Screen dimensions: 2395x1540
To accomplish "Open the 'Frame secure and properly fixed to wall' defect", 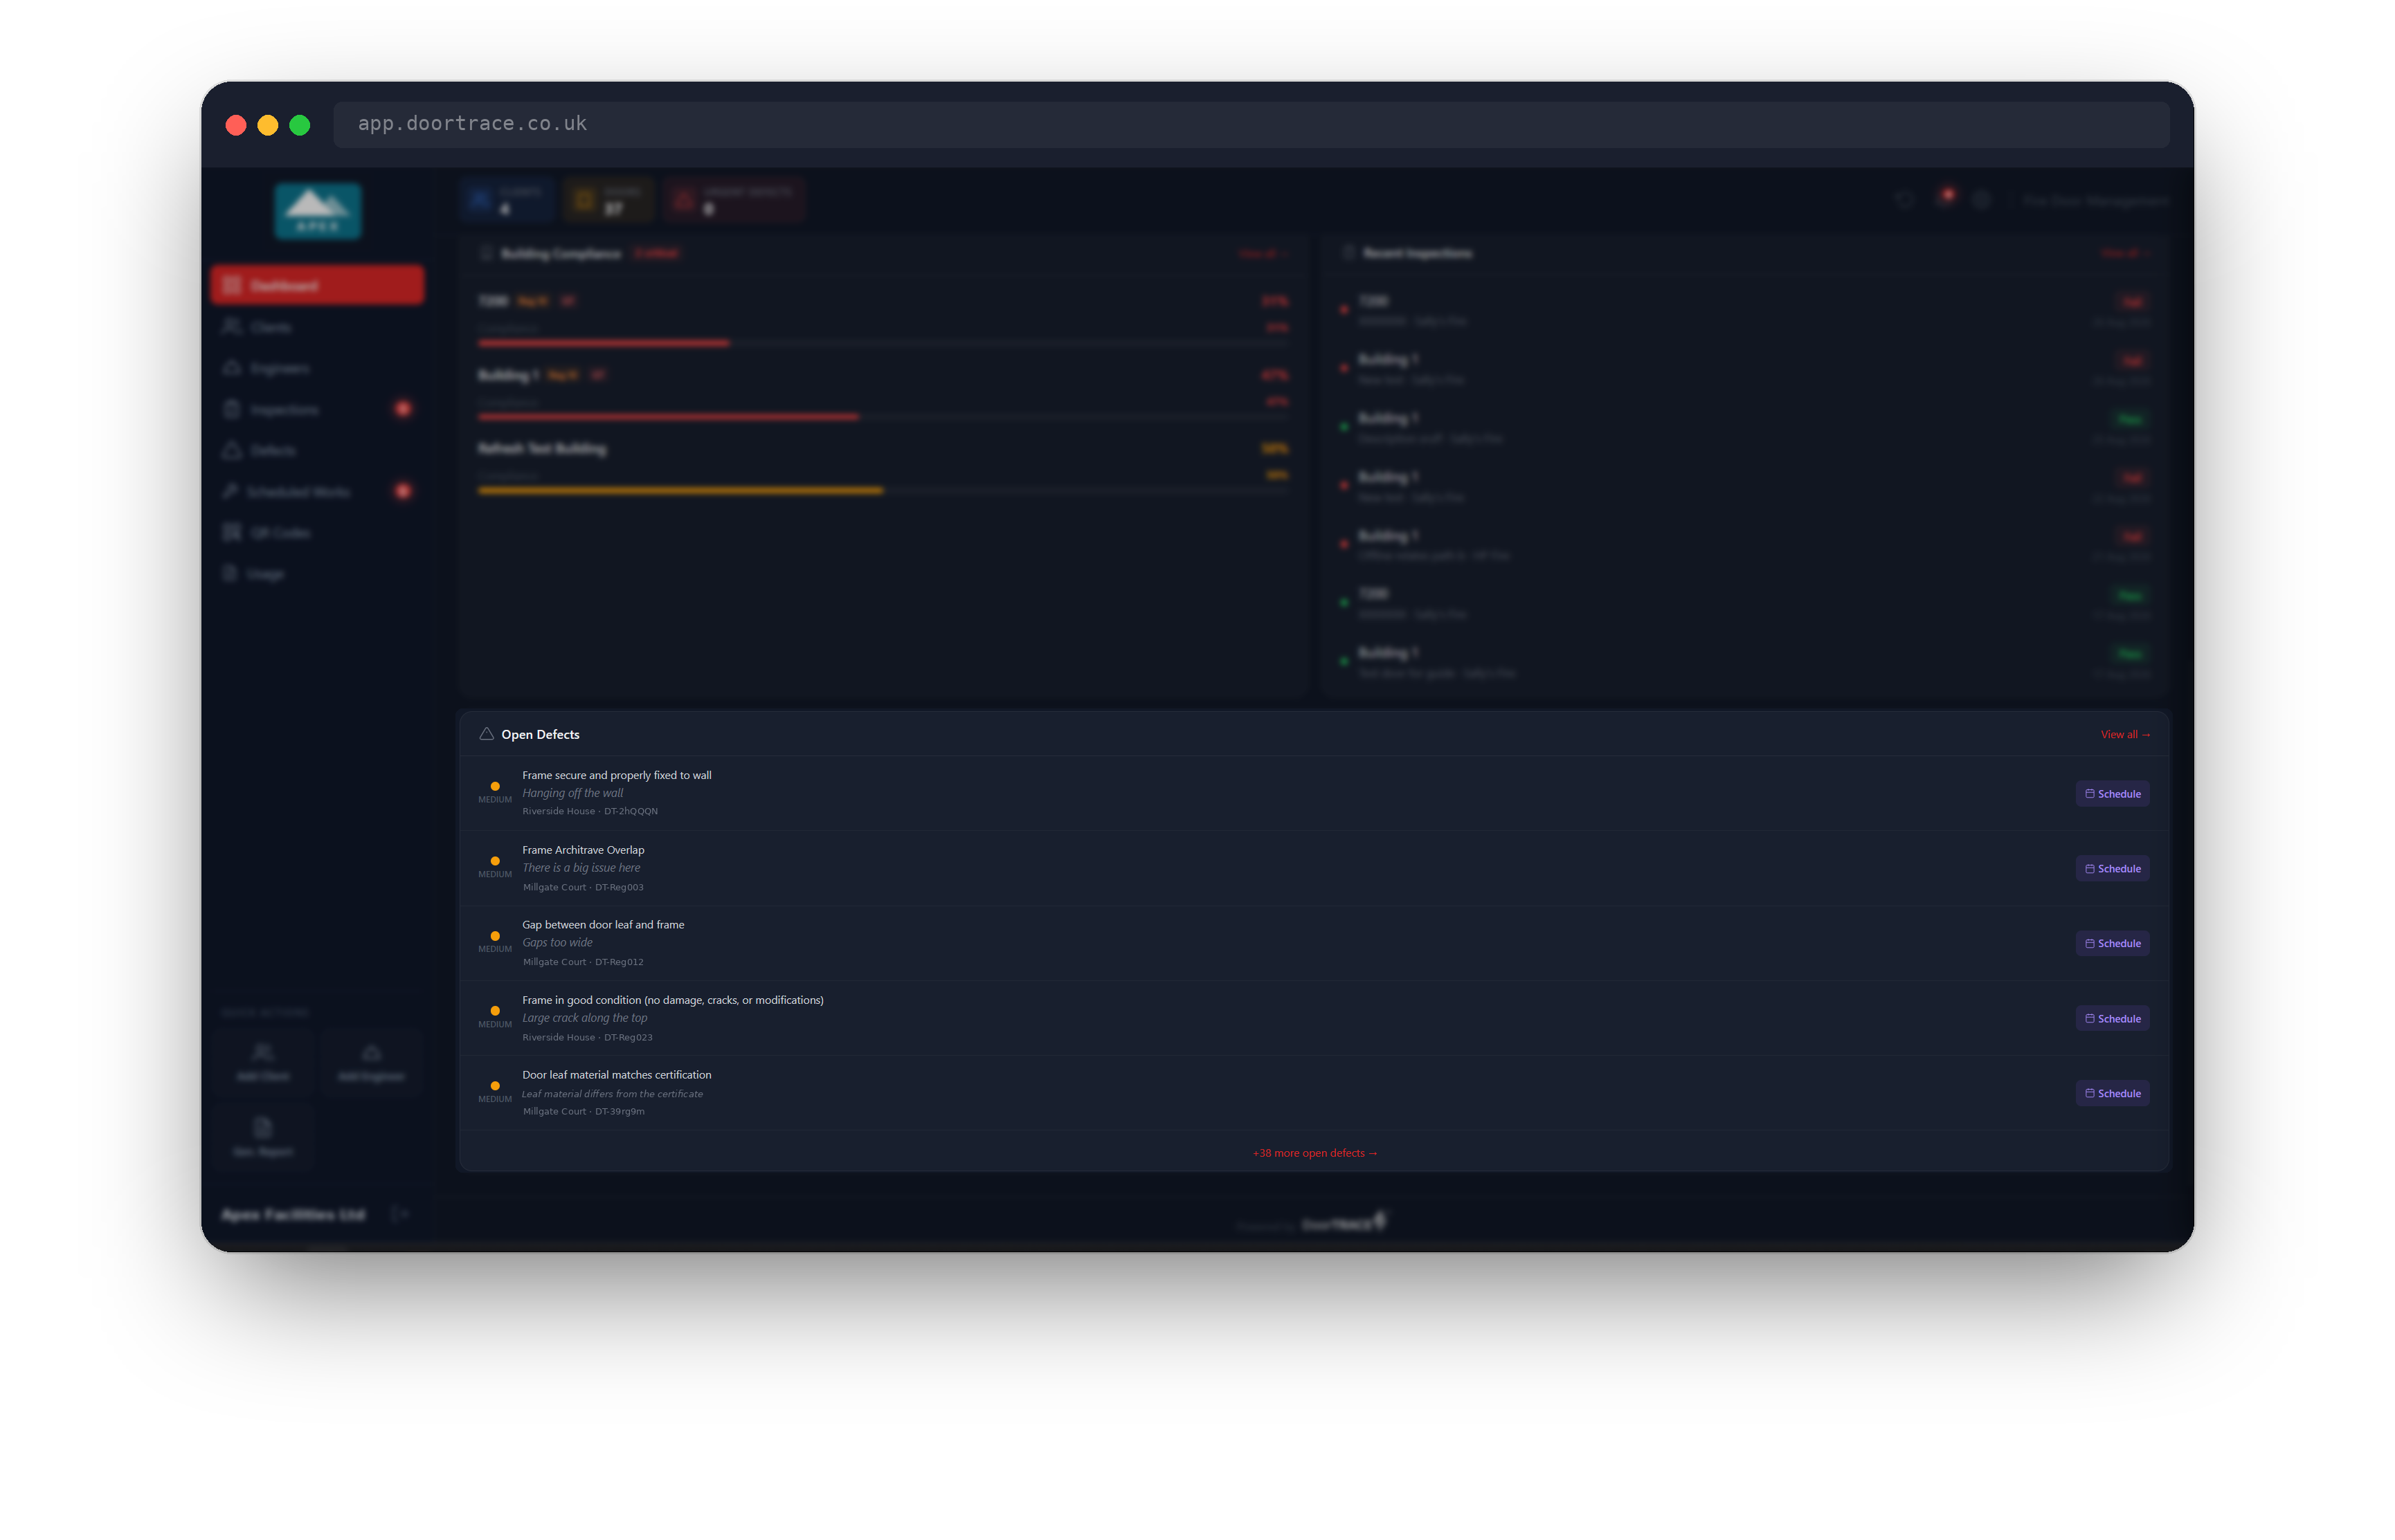I will point(616,775).
